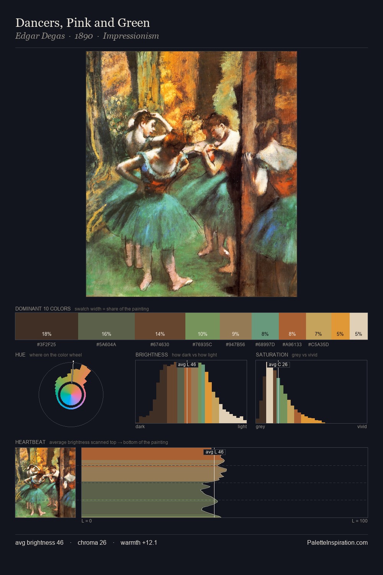383x575 pixels.
Task: Select the bright orange 5% swatch
Action: (x=340, y=326)
